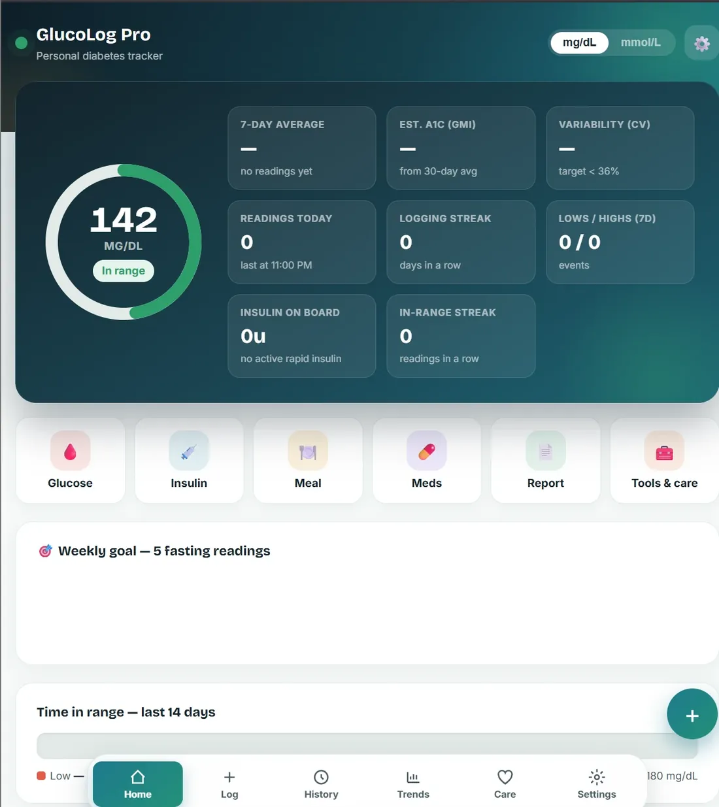Open settings via the header gear icon
Image resolution: width=719 pixels, height=807 pixels.
click(x=701, y=43)
